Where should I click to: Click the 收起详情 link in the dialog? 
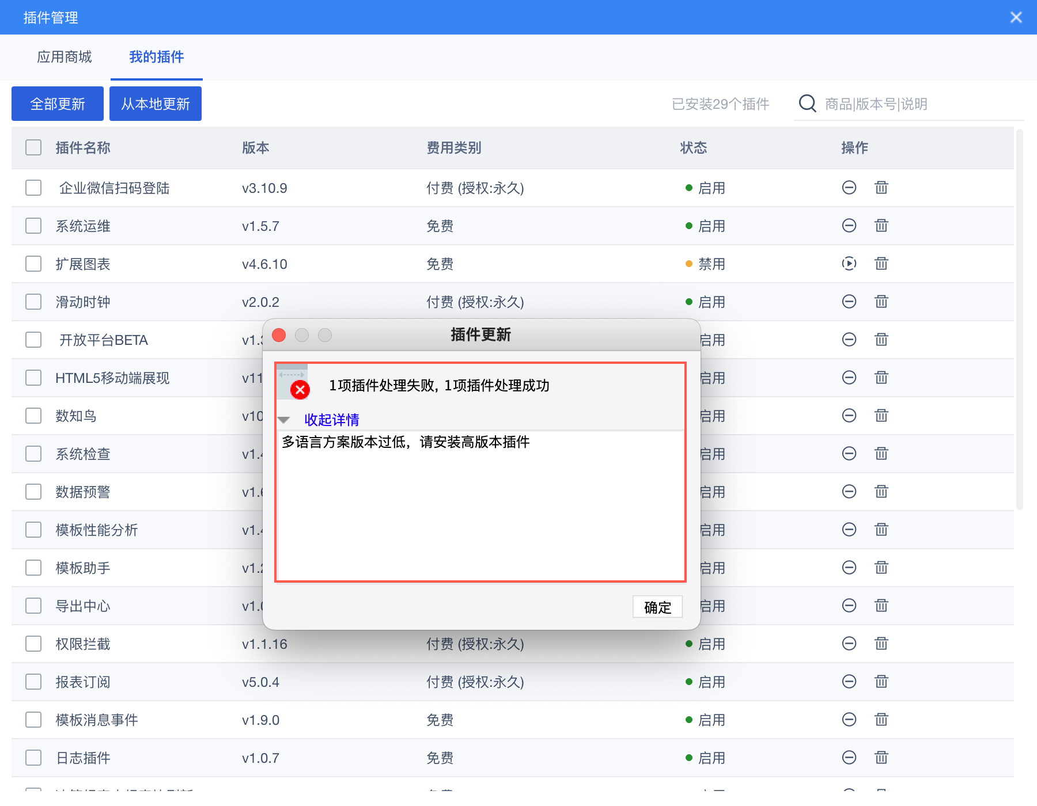(332, 420)
